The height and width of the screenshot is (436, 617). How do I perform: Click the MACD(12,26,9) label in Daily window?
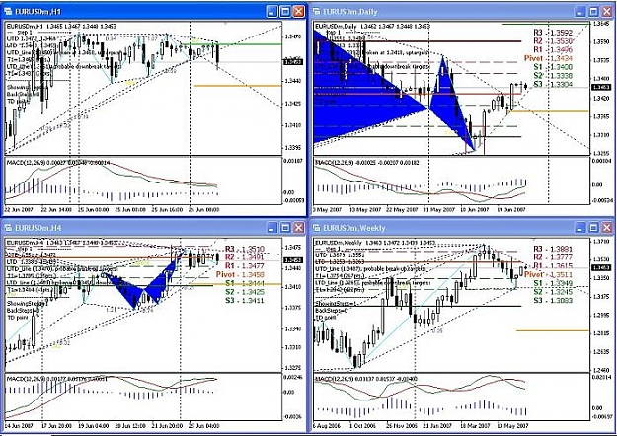(x=335, y=162)
